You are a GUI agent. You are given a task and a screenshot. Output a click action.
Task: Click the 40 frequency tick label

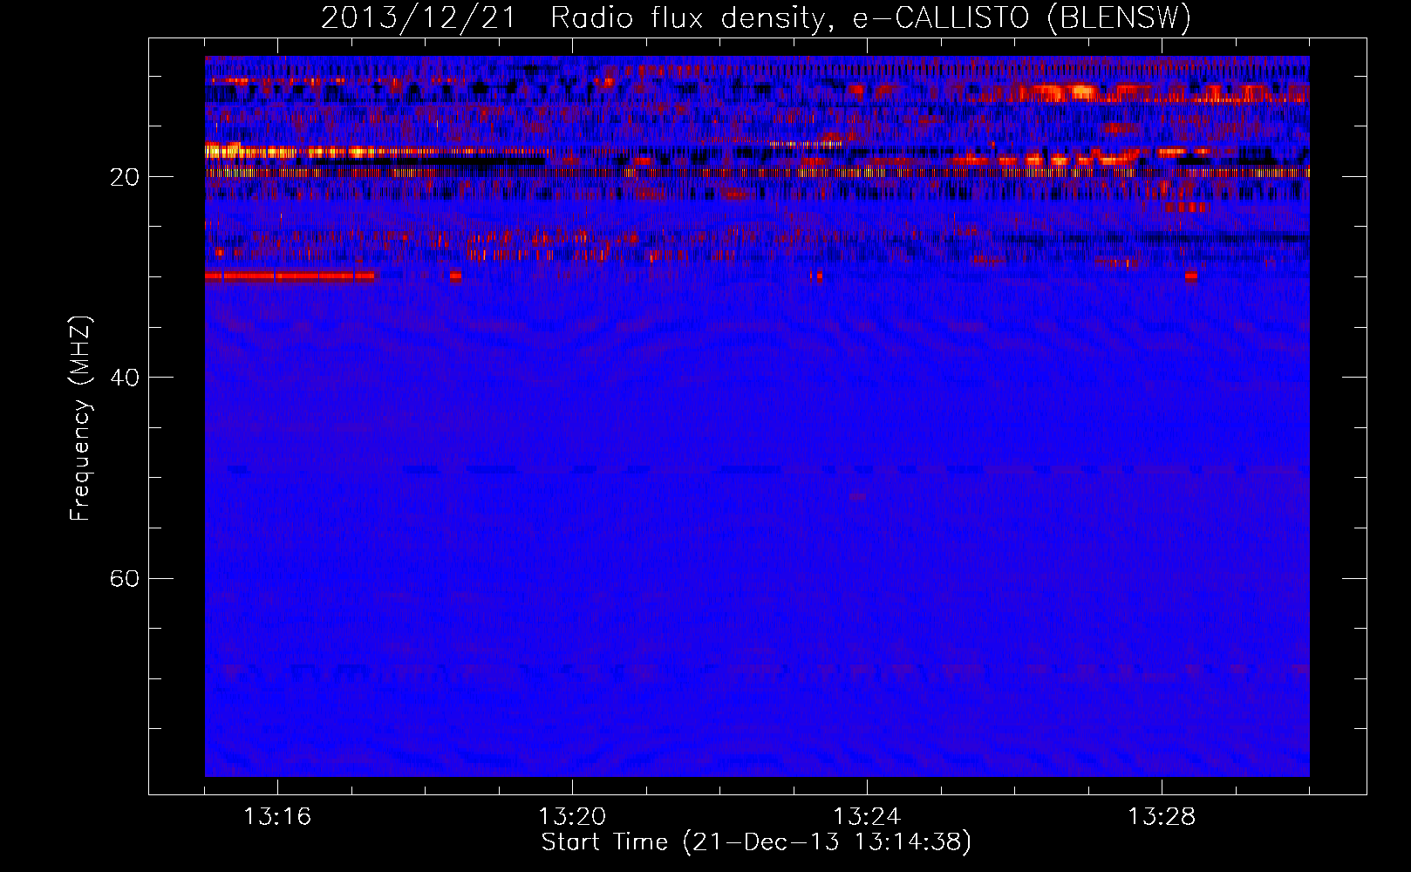pos(125,378)
